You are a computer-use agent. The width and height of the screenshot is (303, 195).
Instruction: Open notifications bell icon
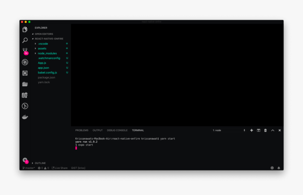[279, 168]
